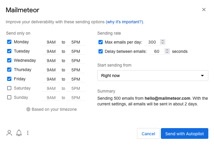This screenshot has width=214, height=146.
Task: Enable sending on Sunday
Action: 9,97
